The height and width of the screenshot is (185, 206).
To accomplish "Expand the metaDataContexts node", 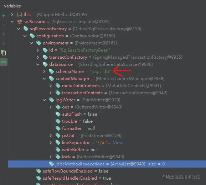I will [51, 86].
